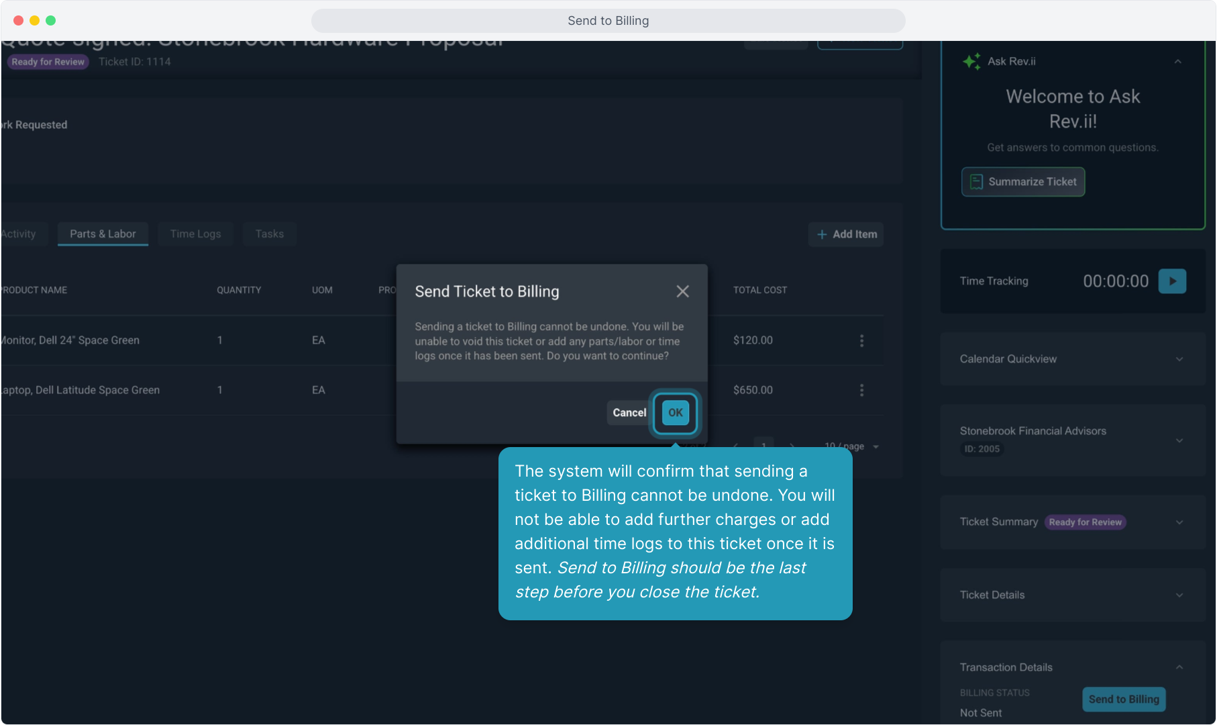The height and width of the screenshot is (725, 1217).
Task: Collapse the Ask Rev.ii panel
Action: [1177, 62]
